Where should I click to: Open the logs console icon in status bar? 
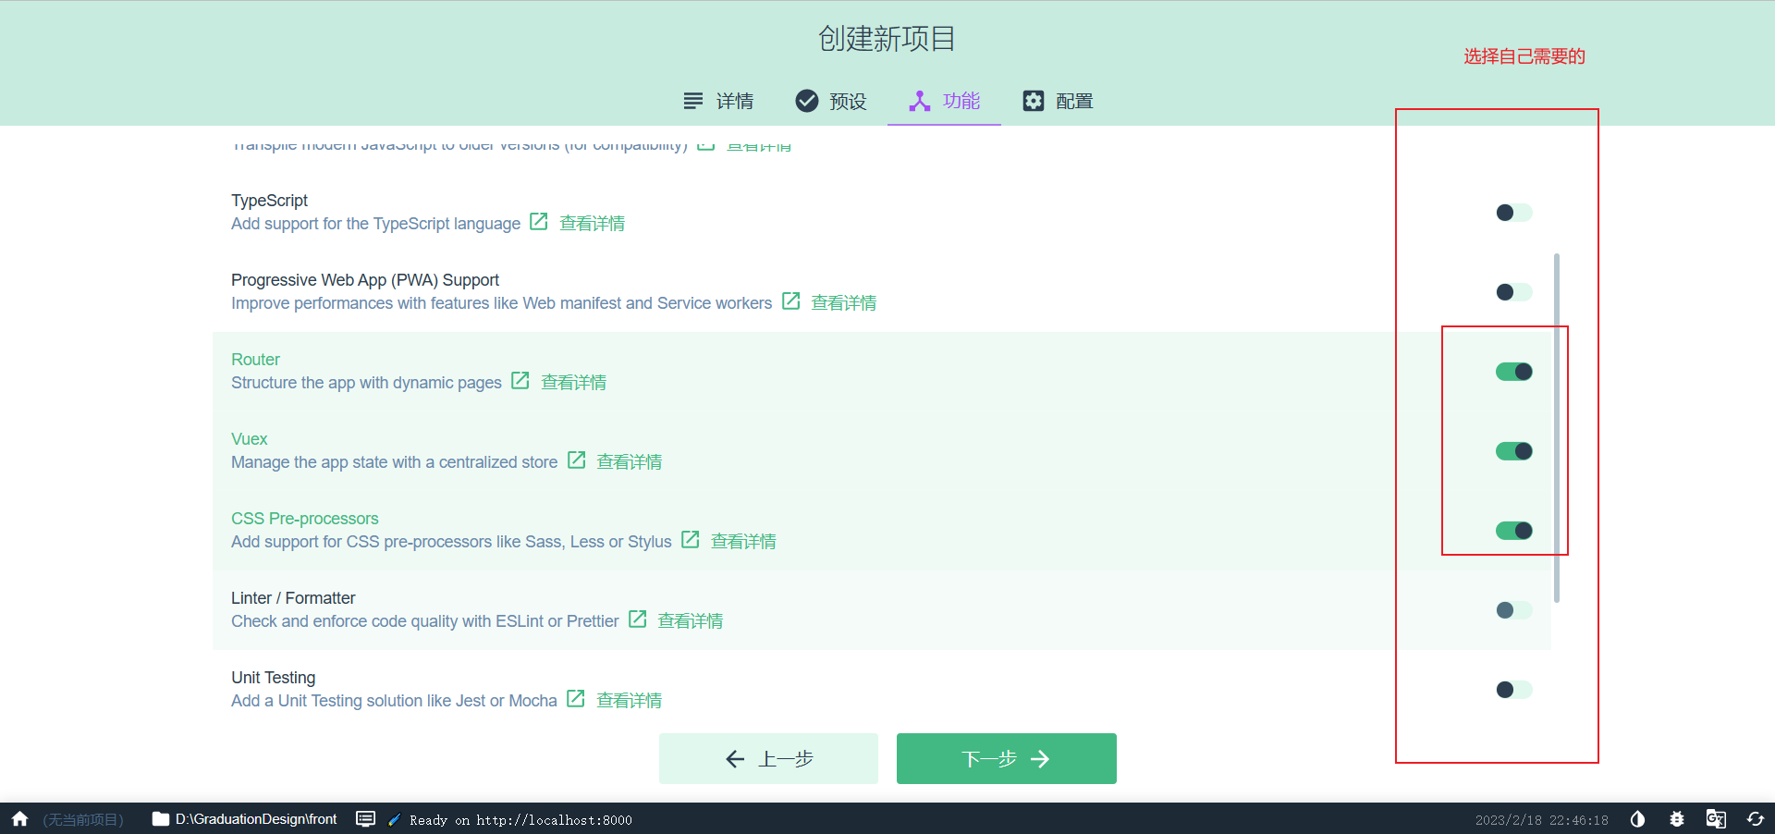pyautogui.click(x=366, y=819)
